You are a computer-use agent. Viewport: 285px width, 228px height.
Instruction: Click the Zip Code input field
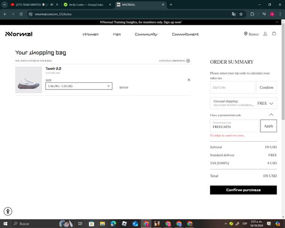click(232, 87)
